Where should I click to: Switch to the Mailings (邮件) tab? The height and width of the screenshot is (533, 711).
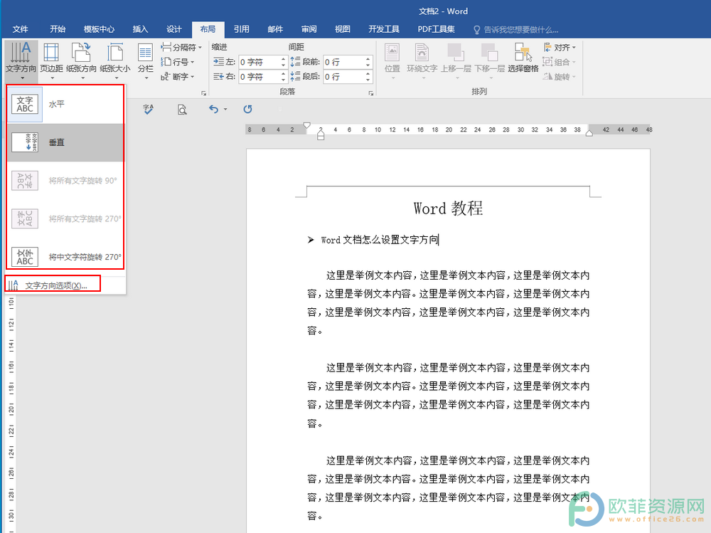(x=275, y=29)
